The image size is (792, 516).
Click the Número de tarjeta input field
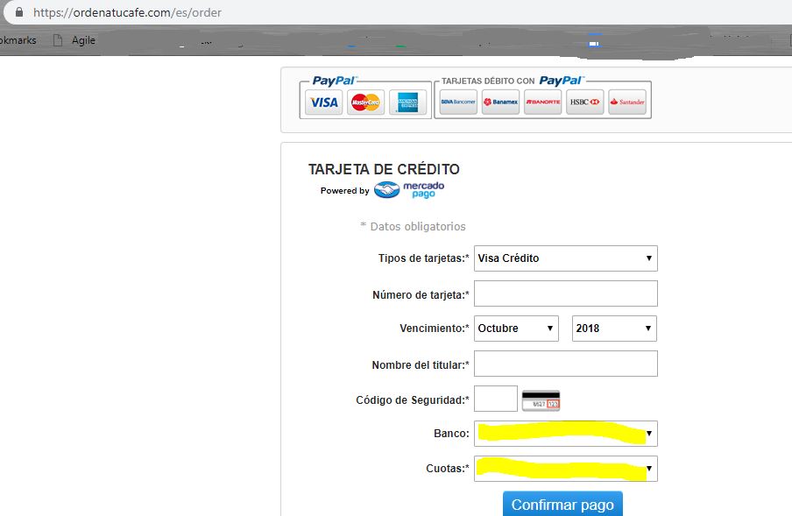click(566, 293)
